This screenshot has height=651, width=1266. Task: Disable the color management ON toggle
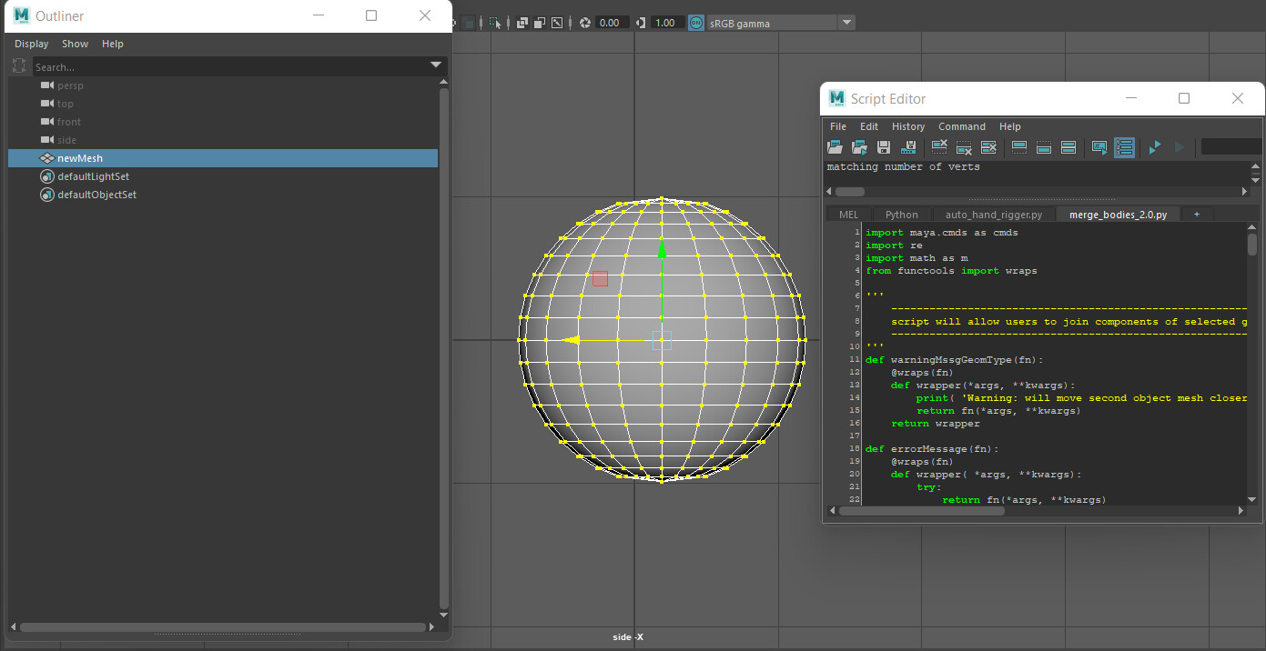(694, 22)
